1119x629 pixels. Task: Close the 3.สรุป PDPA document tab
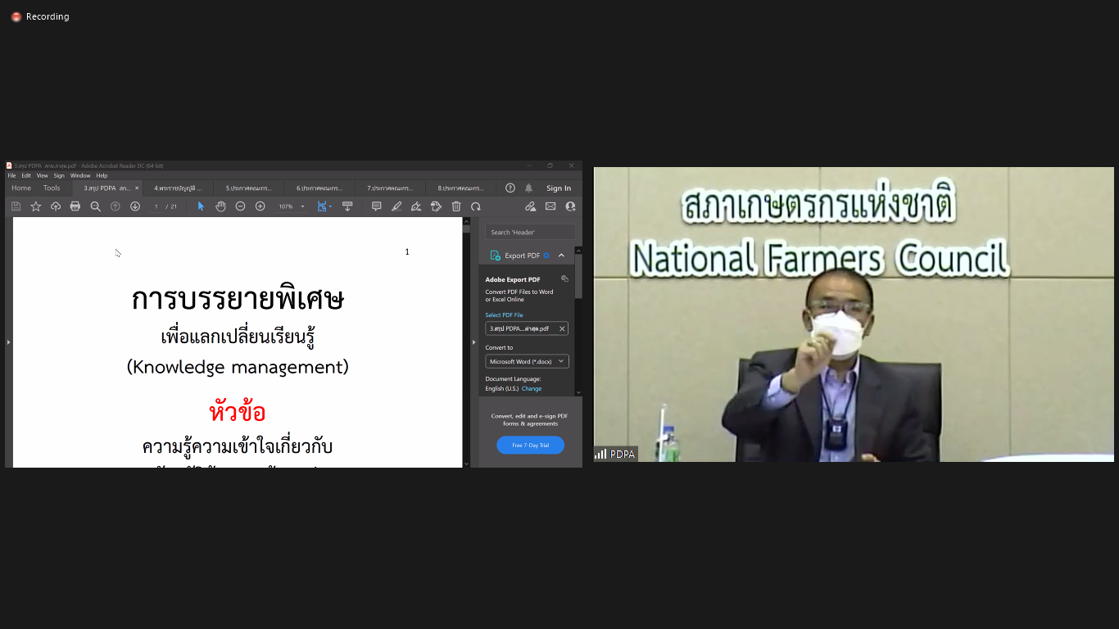click(137, 188)
